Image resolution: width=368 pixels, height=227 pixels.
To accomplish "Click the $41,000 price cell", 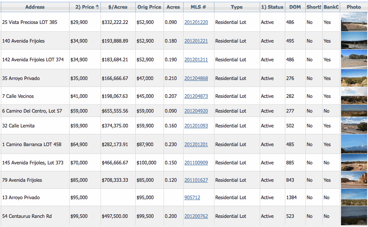I will pyautogui.click(x=79, y=96).
